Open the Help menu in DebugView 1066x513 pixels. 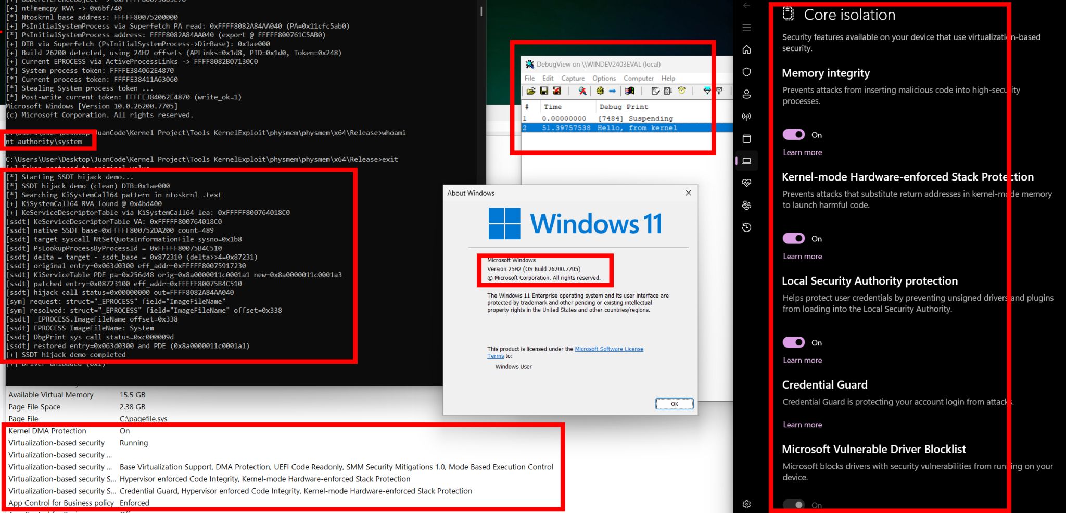click(x=668, y=78)
